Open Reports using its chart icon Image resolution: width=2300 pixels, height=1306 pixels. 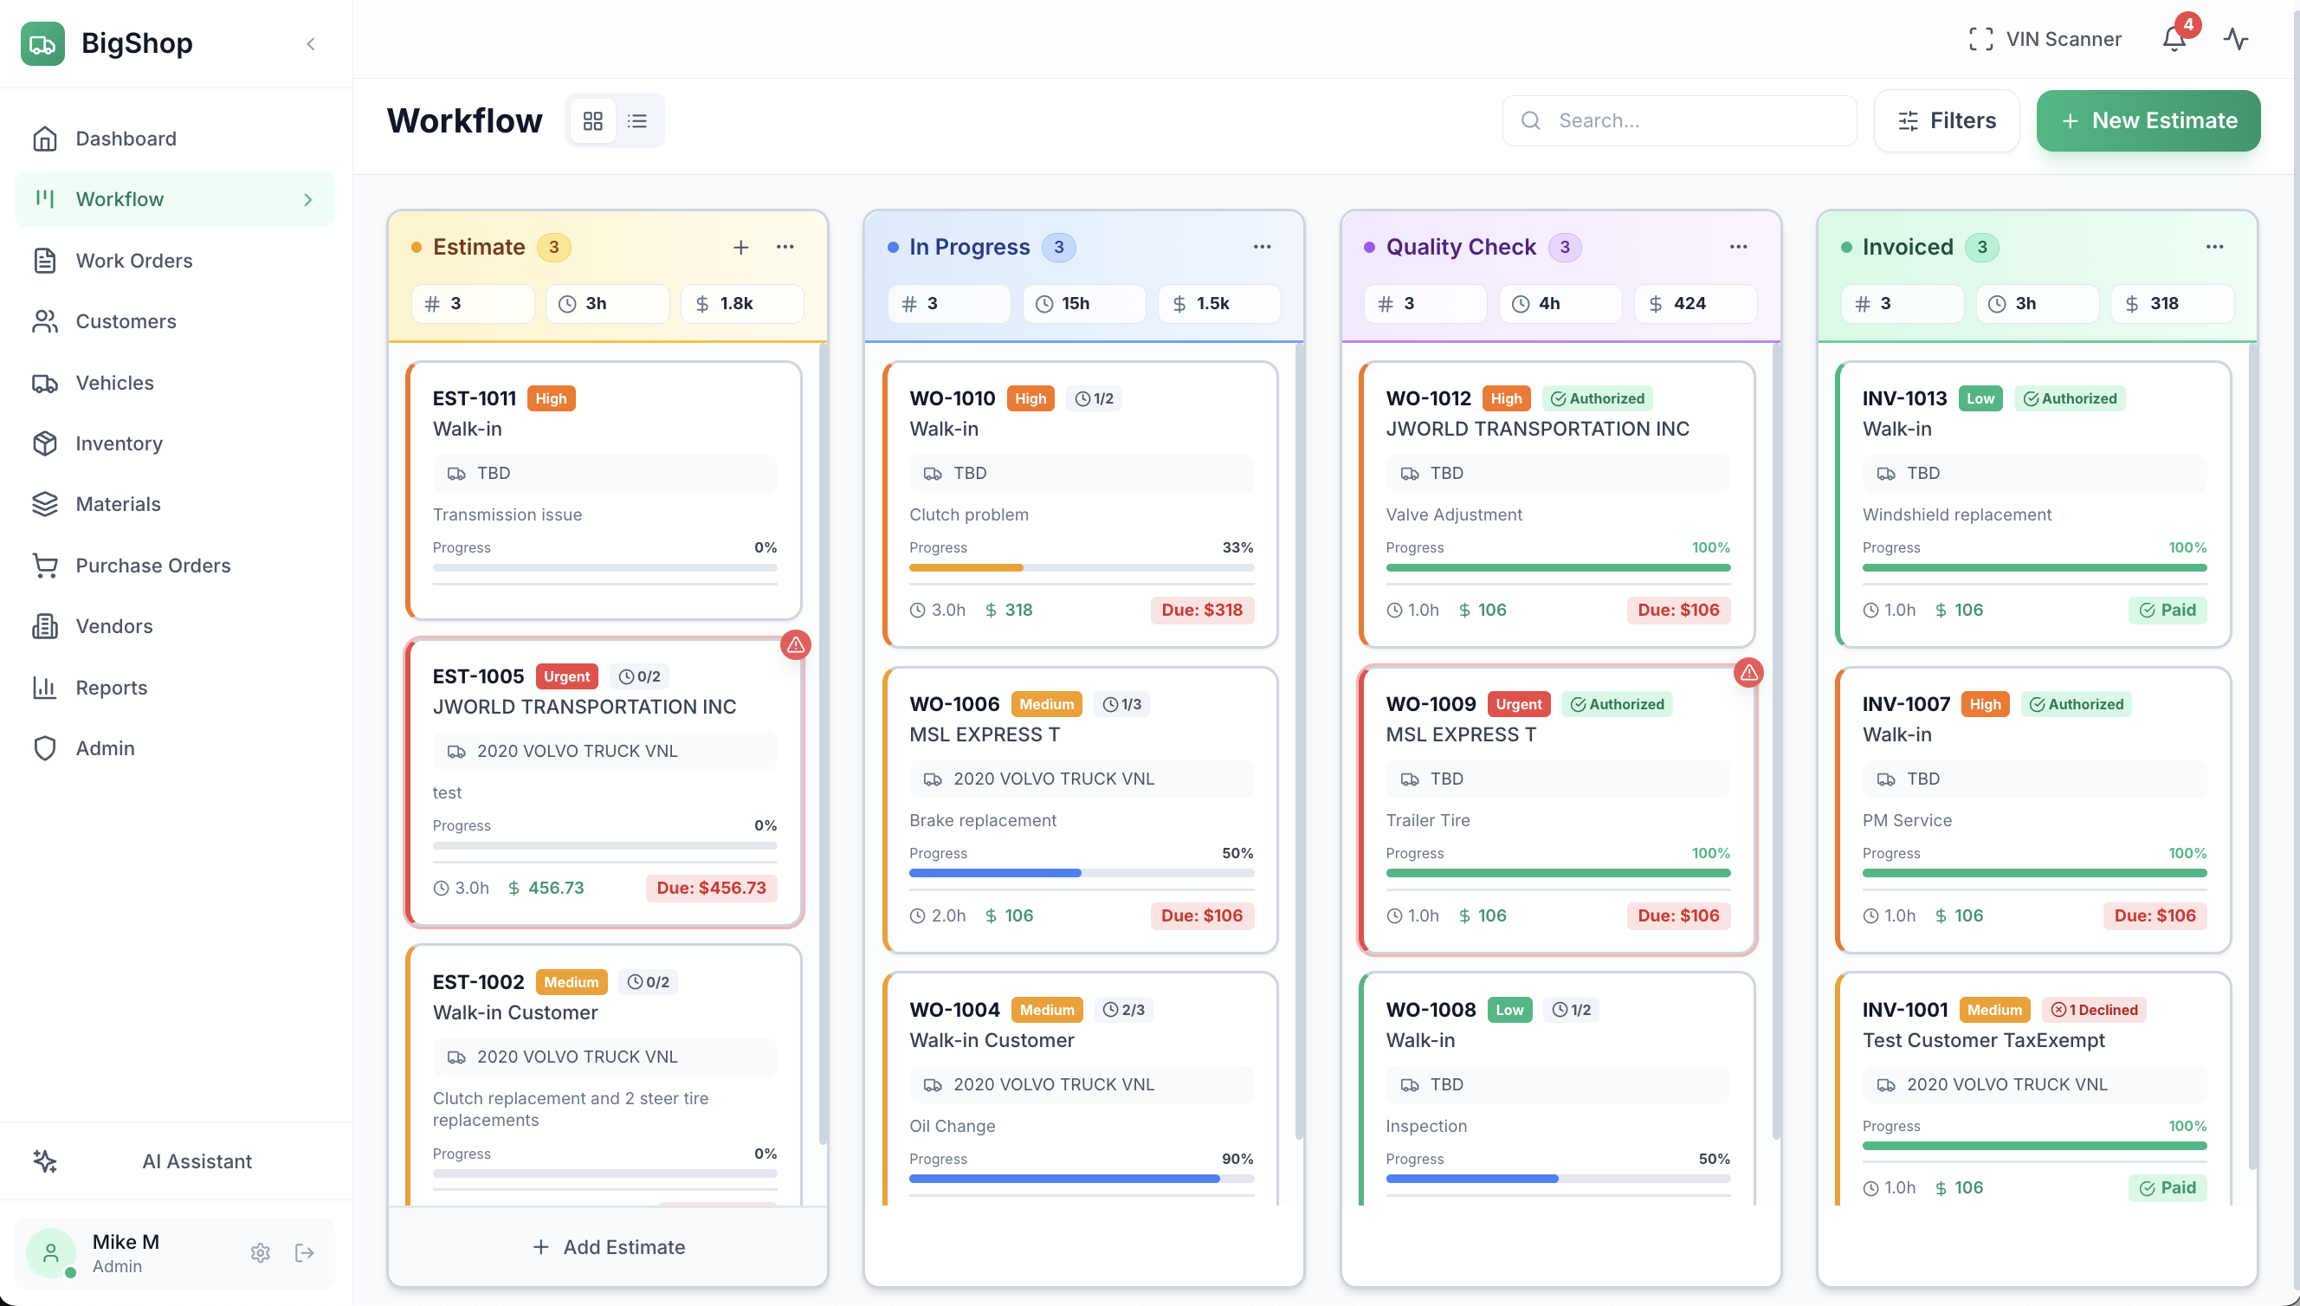click(47, 687)
